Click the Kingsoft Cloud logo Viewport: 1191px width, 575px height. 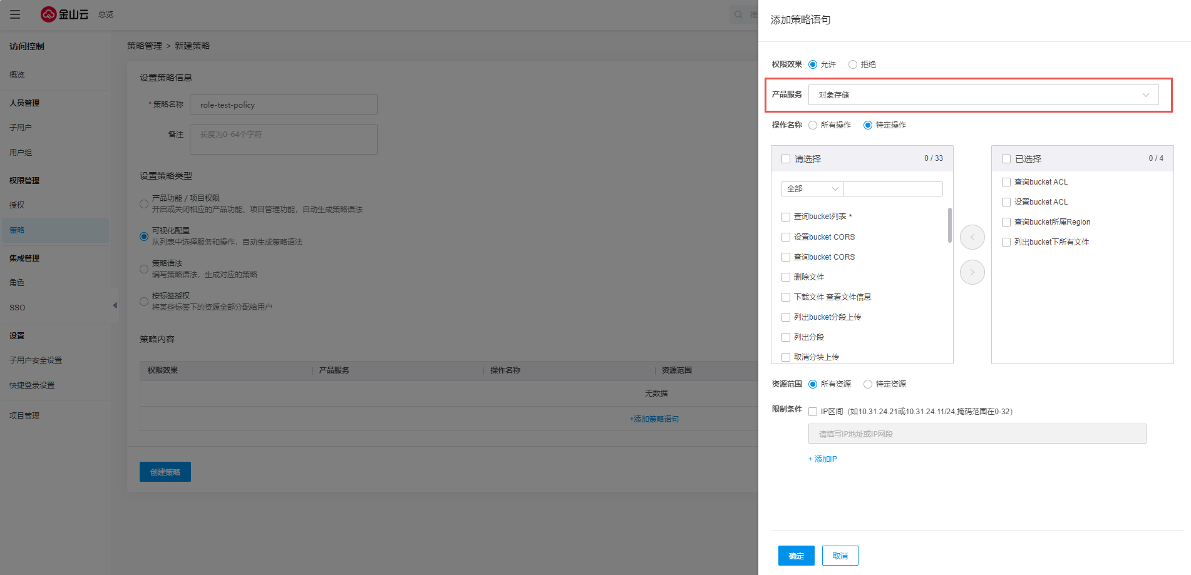(64, 14)
